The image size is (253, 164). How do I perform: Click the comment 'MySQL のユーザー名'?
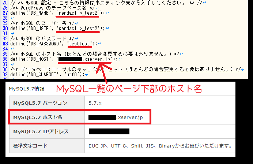pyautogui.click(x=43, y=23)
